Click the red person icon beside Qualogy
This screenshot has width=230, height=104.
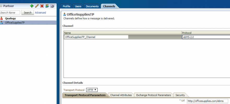point(2,19)
